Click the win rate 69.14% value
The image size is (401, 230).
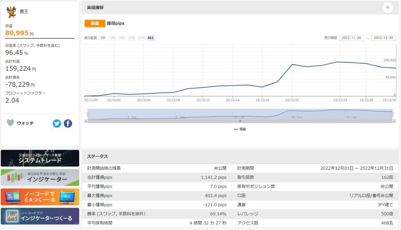pyautogui.click(x=218, y=214)
